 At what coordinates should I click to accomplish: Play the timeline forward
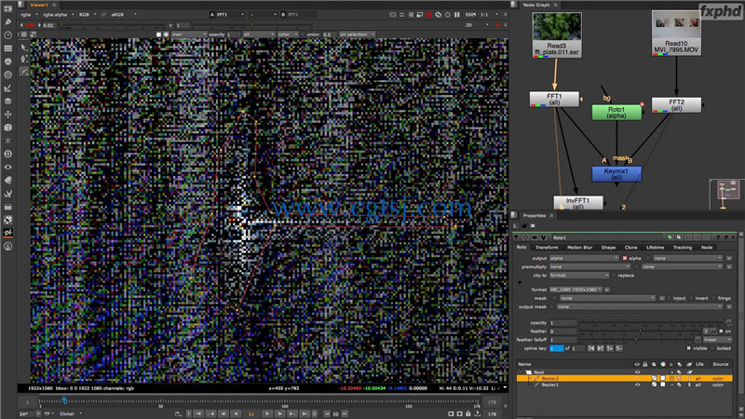click(x=267, y=413)
